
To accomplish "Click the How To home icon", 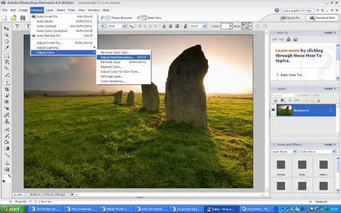I will 288,39.
